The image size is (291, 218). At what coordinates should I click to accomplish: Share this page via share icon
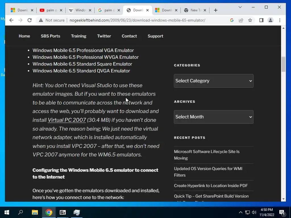pos(241,20)
